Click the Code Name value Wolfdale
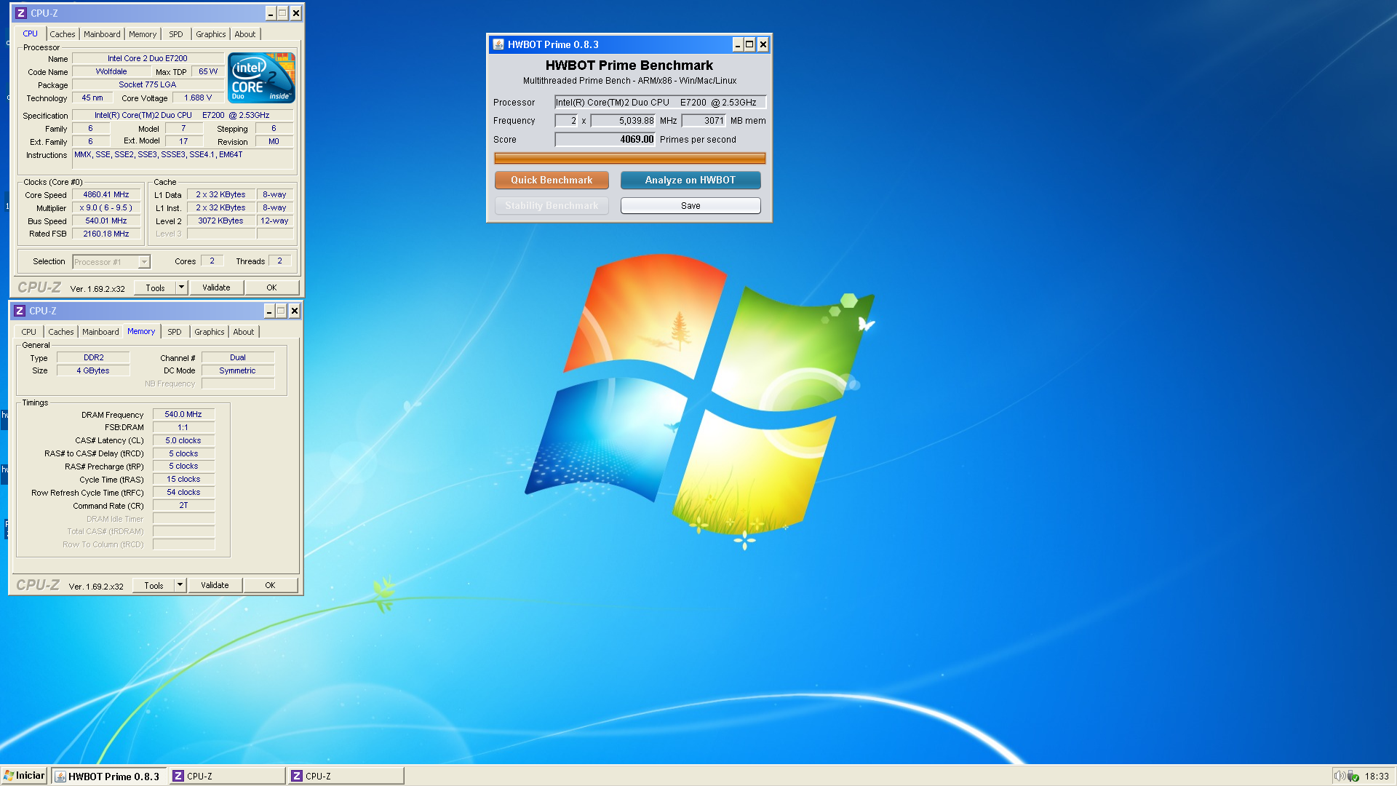The height and width of the screenshot is (786, 1397). point(111,71)
